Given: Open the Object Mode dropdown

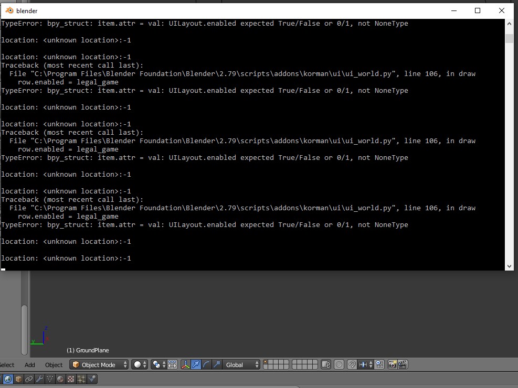Looking at the screenshot, I should [x=99, y=364].
